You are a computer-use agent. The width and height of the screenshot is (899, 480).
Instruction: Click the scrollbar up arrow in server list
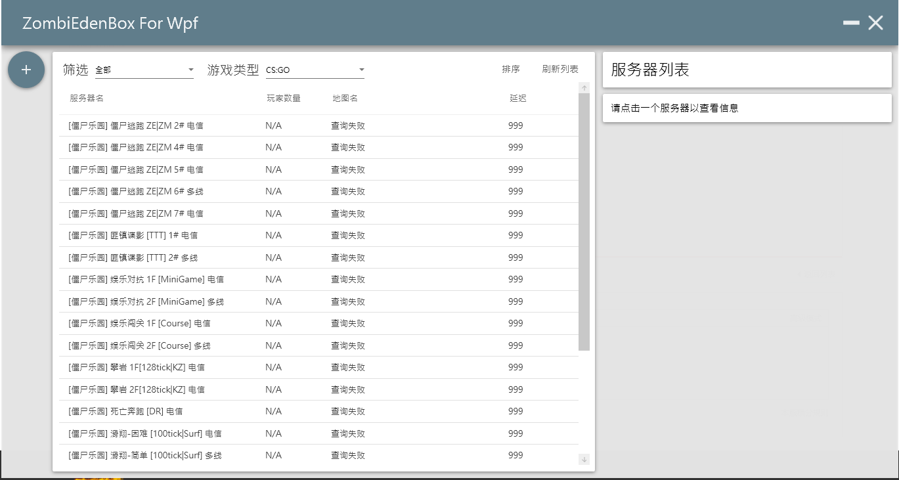click(x=584, y=86)
